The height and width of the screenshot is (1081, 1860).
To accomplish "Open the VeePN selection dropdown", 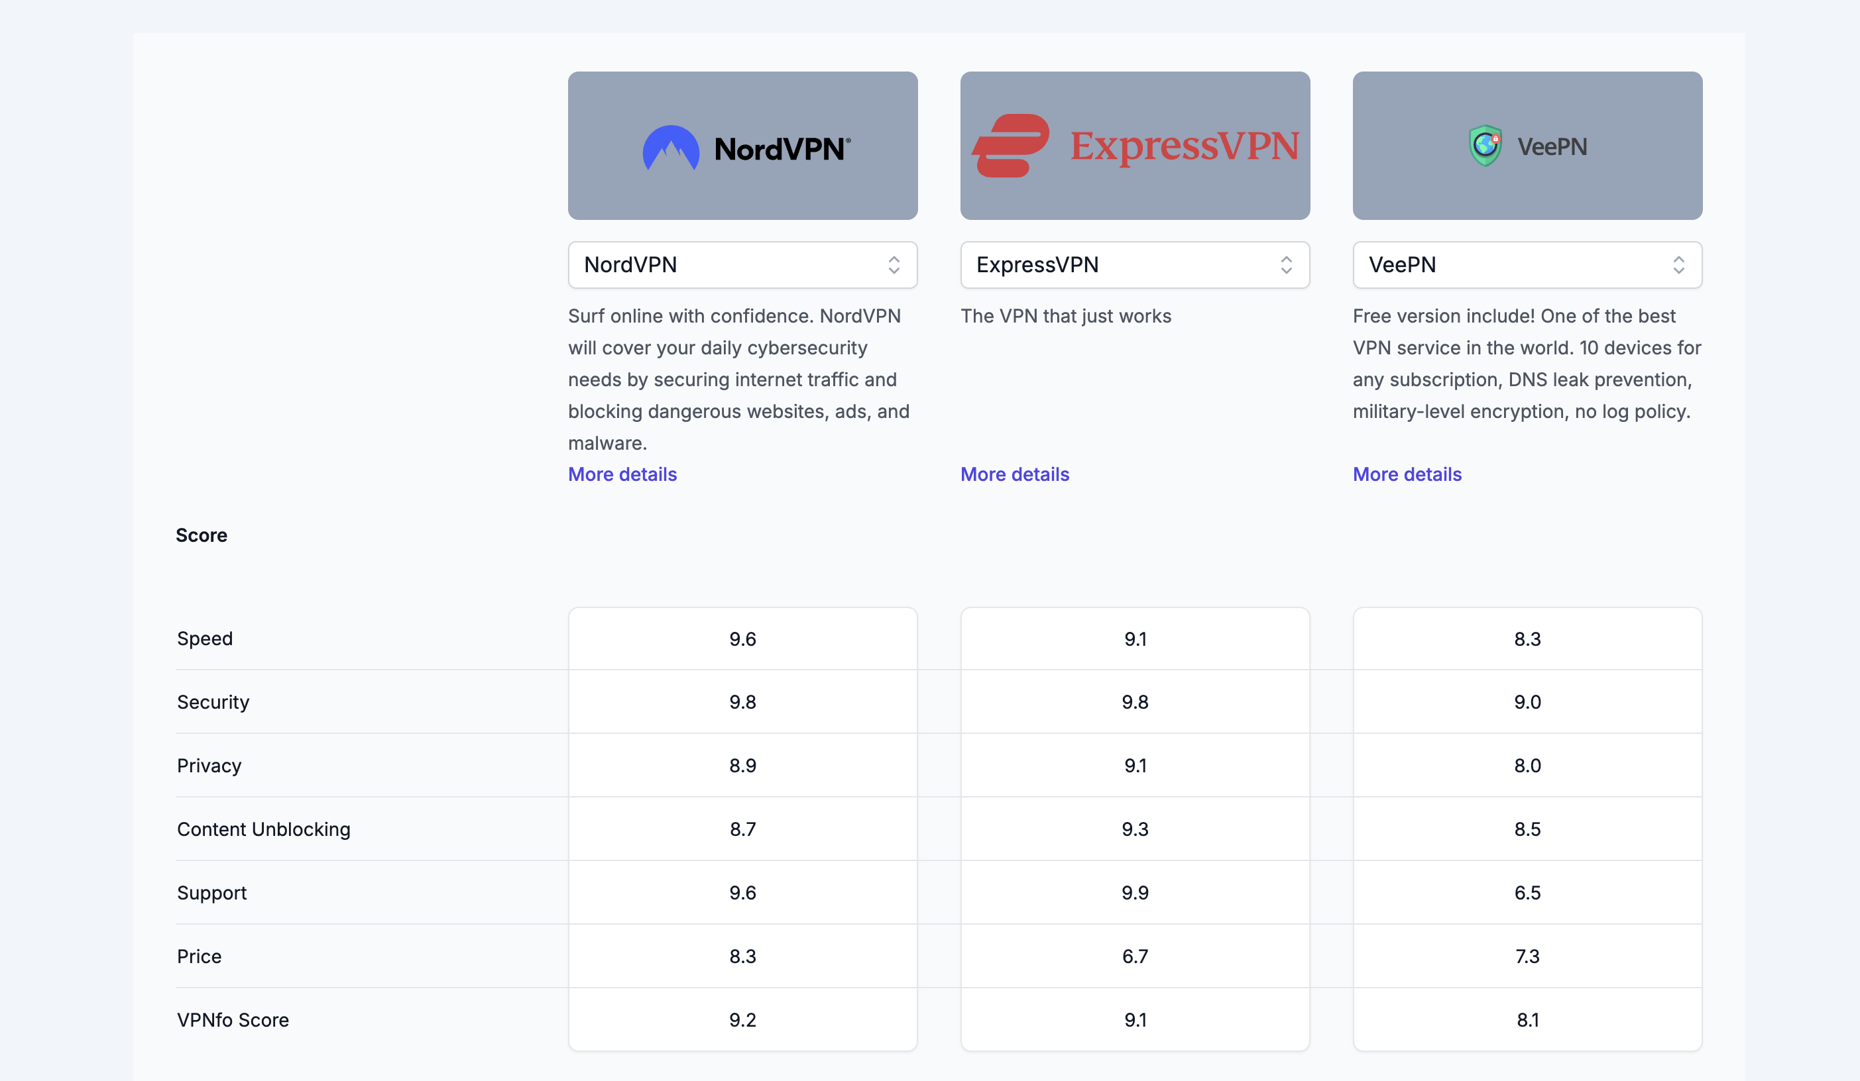I will tap(1527, 265).
